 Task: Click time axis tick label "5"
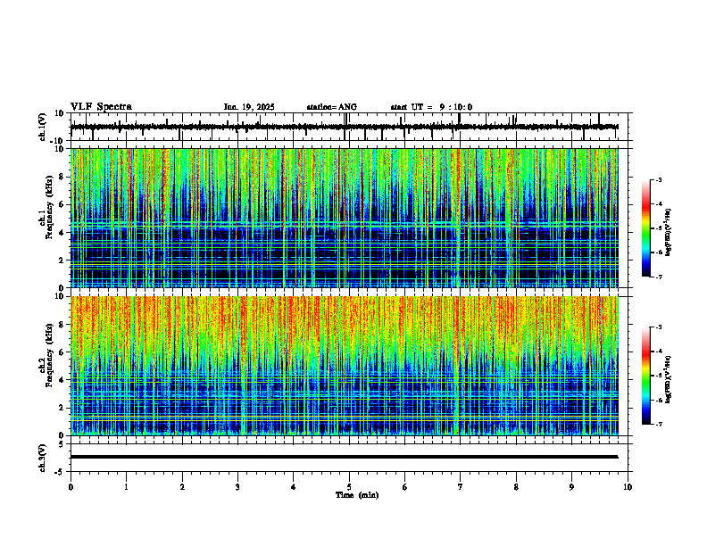coord(349,487)
